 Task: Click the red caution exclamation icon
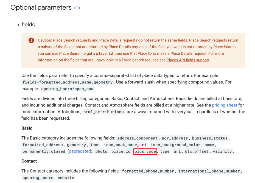pos(31,40)
